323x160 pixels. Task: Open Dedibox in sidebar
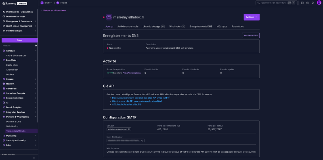[x=10, y=75]
